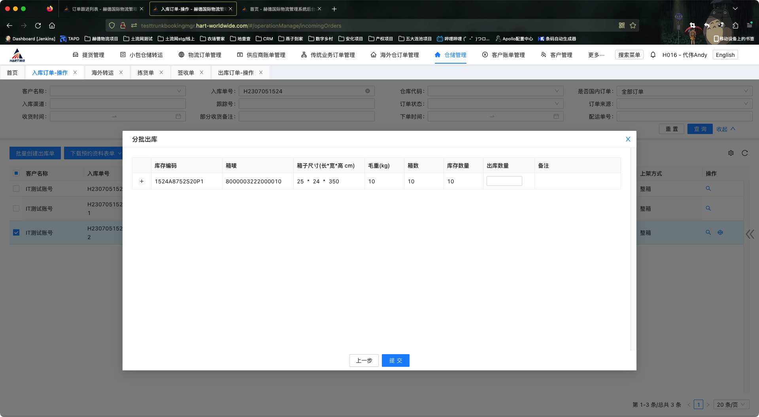Toggle the checkbox of the third IT测试账号 row
This screenshot has width=759, height=417.
click(x=16, y=232)
